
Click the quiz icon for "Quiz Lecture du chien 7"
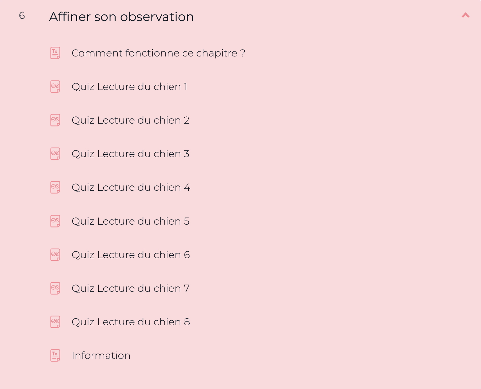(x=55, y=288)
